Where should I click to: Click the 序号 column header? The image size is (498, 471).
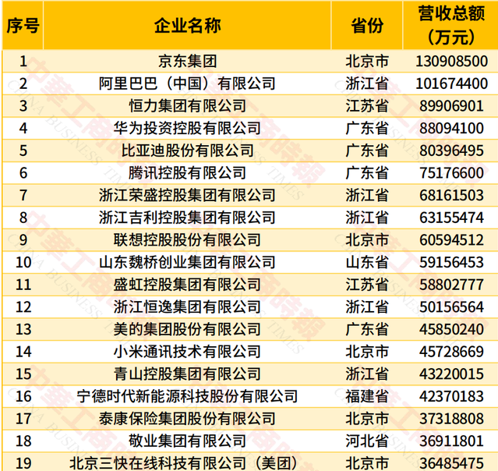(23, 26)
